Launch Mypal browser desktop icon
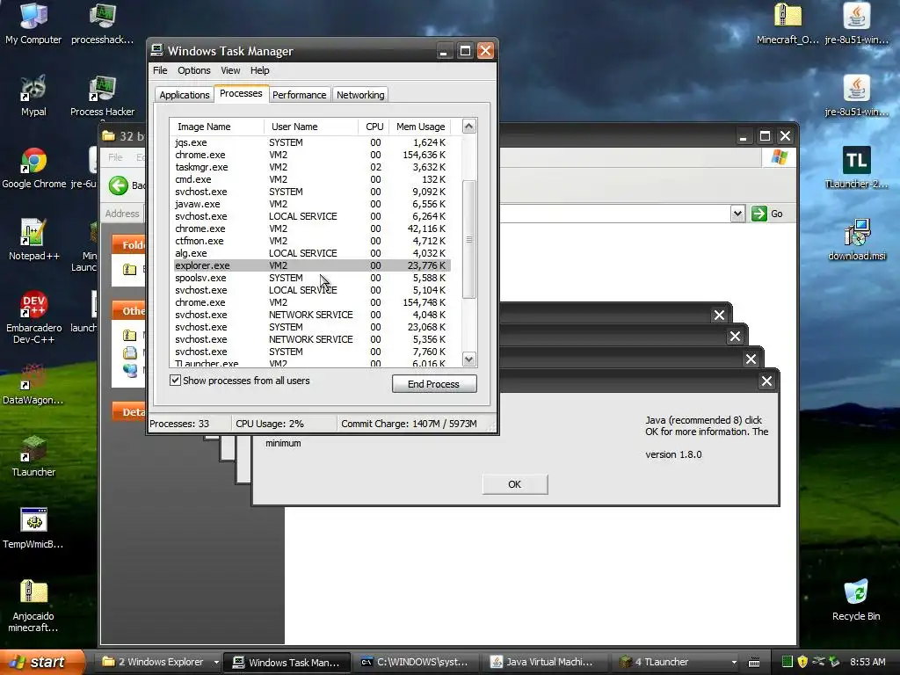 33,95
